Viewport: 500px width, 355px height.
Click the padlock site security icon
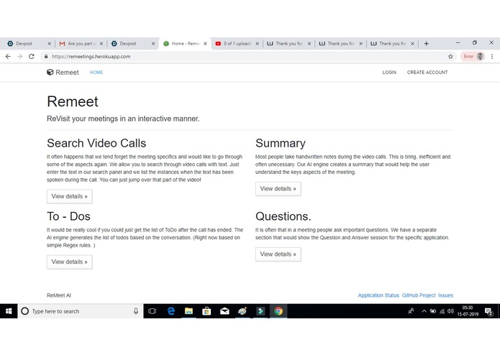pyautogui.click(x=46, y=56)
